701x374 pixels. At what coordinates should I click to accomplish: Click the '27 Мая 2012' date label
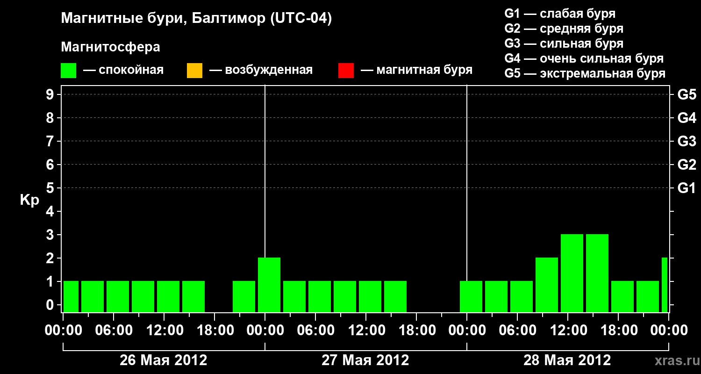[x=365, y=360]
